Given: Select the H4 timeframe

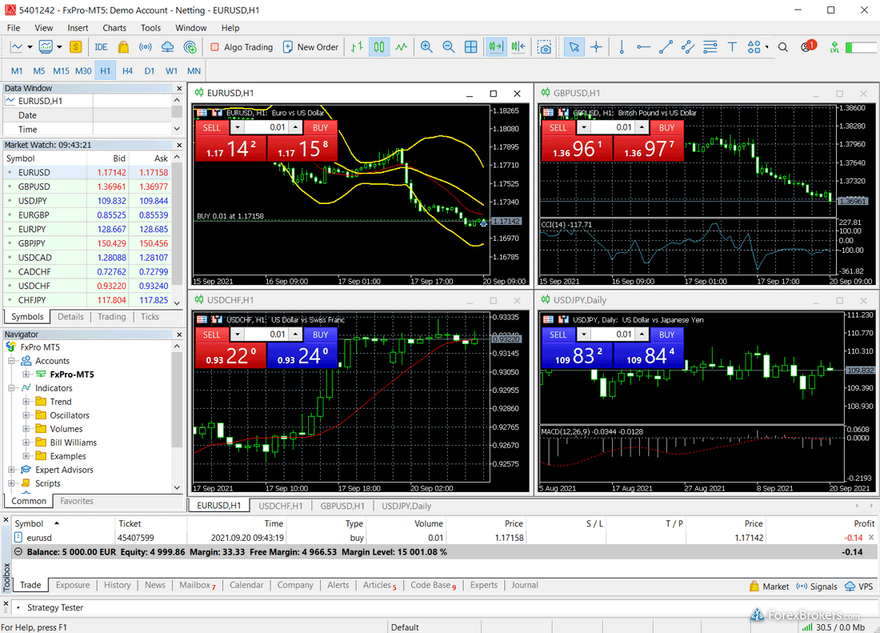Looking at the screenshot, I should [x=127, y=70].
